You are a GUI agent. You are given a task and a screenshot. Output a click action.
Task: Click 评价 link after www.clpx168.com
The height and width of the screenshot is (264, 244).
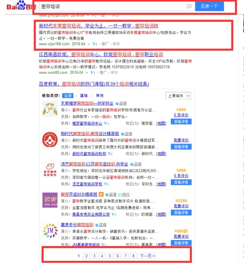pos(116,44)
